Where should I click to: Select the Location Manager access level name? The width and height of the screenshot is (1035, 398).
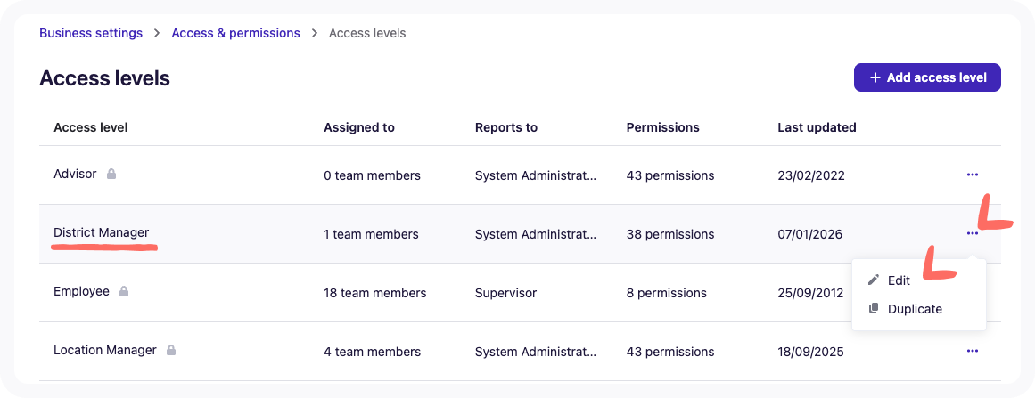[x=105, y=350]
